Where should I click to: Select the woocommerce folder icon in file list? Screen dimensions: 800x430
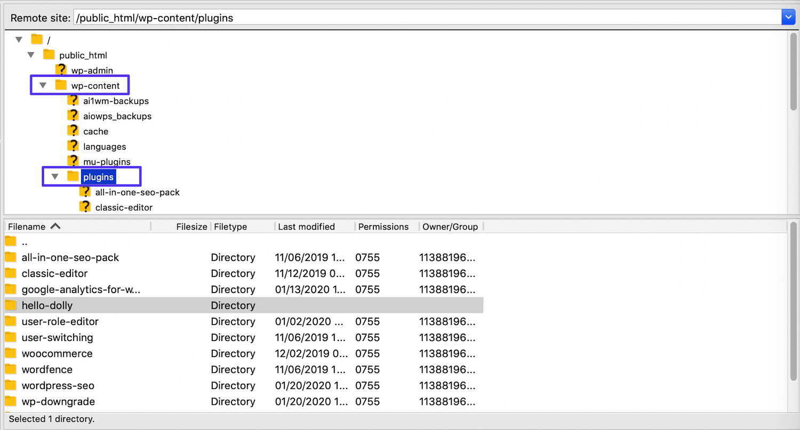click(11, 353)
